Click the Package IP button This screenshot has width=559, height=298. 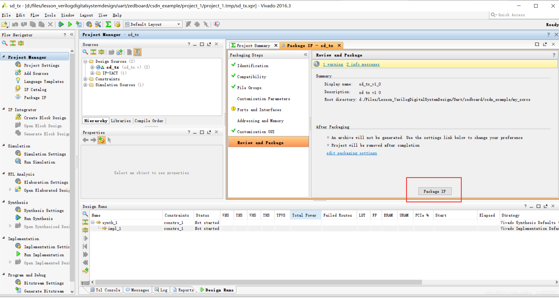[435, 192]
